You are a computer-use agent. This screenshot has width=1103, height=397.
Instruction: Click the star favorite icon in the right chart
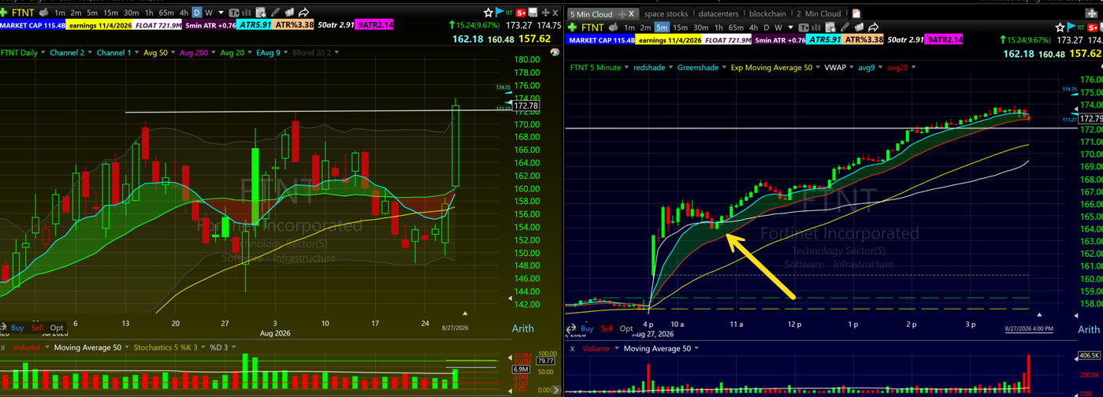point(1060,28)
